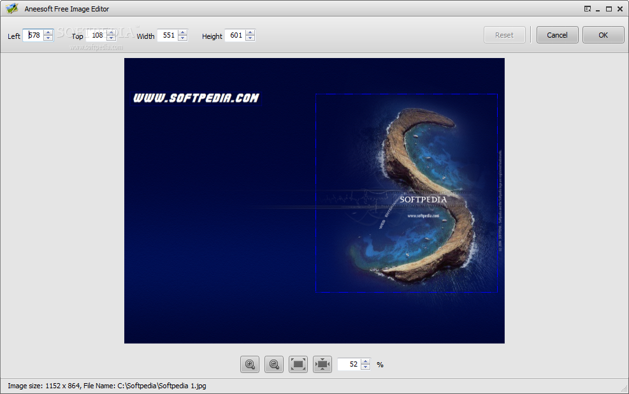
Task: Maximize the Aneesoft Free Image Editor window
Action: coord(609,9)
